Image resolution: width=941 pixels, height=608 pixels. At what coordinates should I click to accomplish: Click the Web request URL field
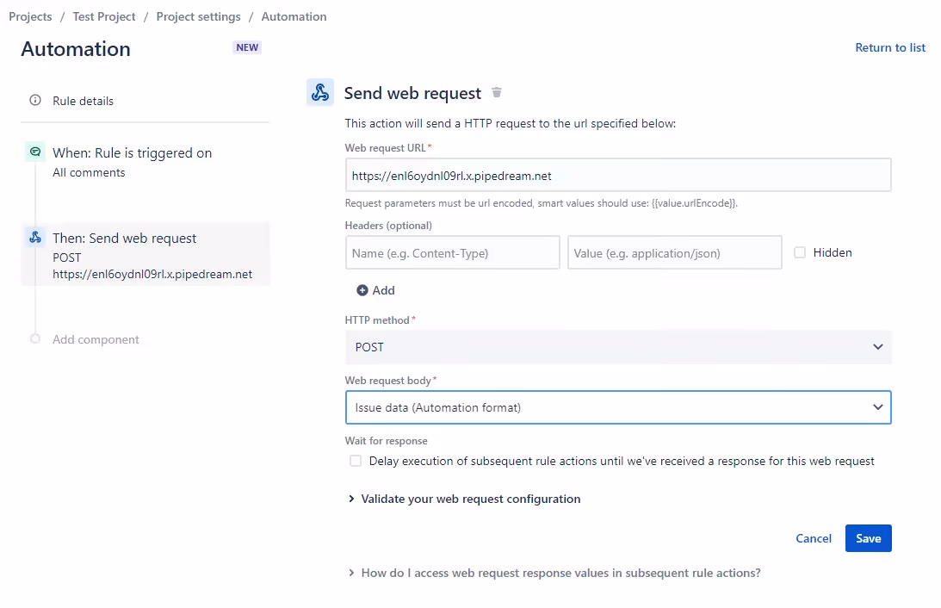(618, 176)
